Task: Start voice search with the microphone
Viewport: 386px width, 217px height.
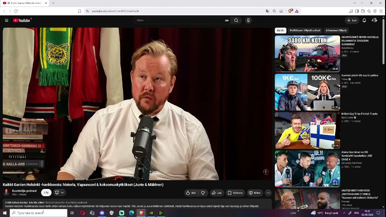Action: point(248,20)
